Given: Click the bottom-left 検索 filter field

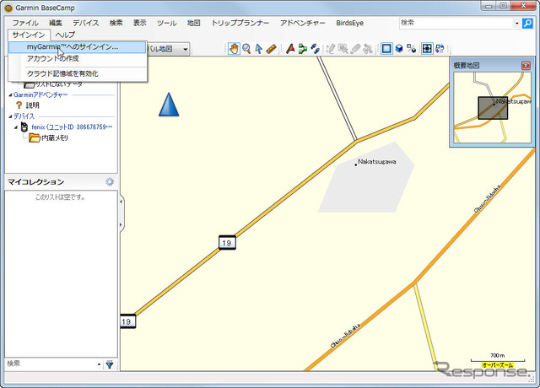Looking at the screenshot, I should [x=51, y=364].
